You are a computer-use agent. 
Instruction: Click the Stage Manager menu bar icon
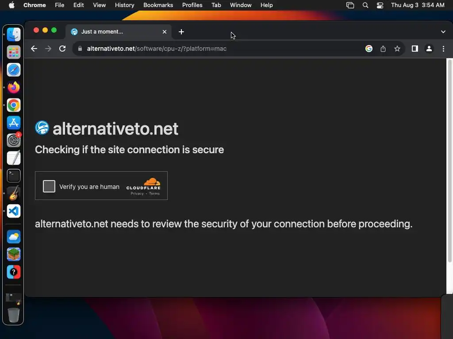[x=350, y=5]
